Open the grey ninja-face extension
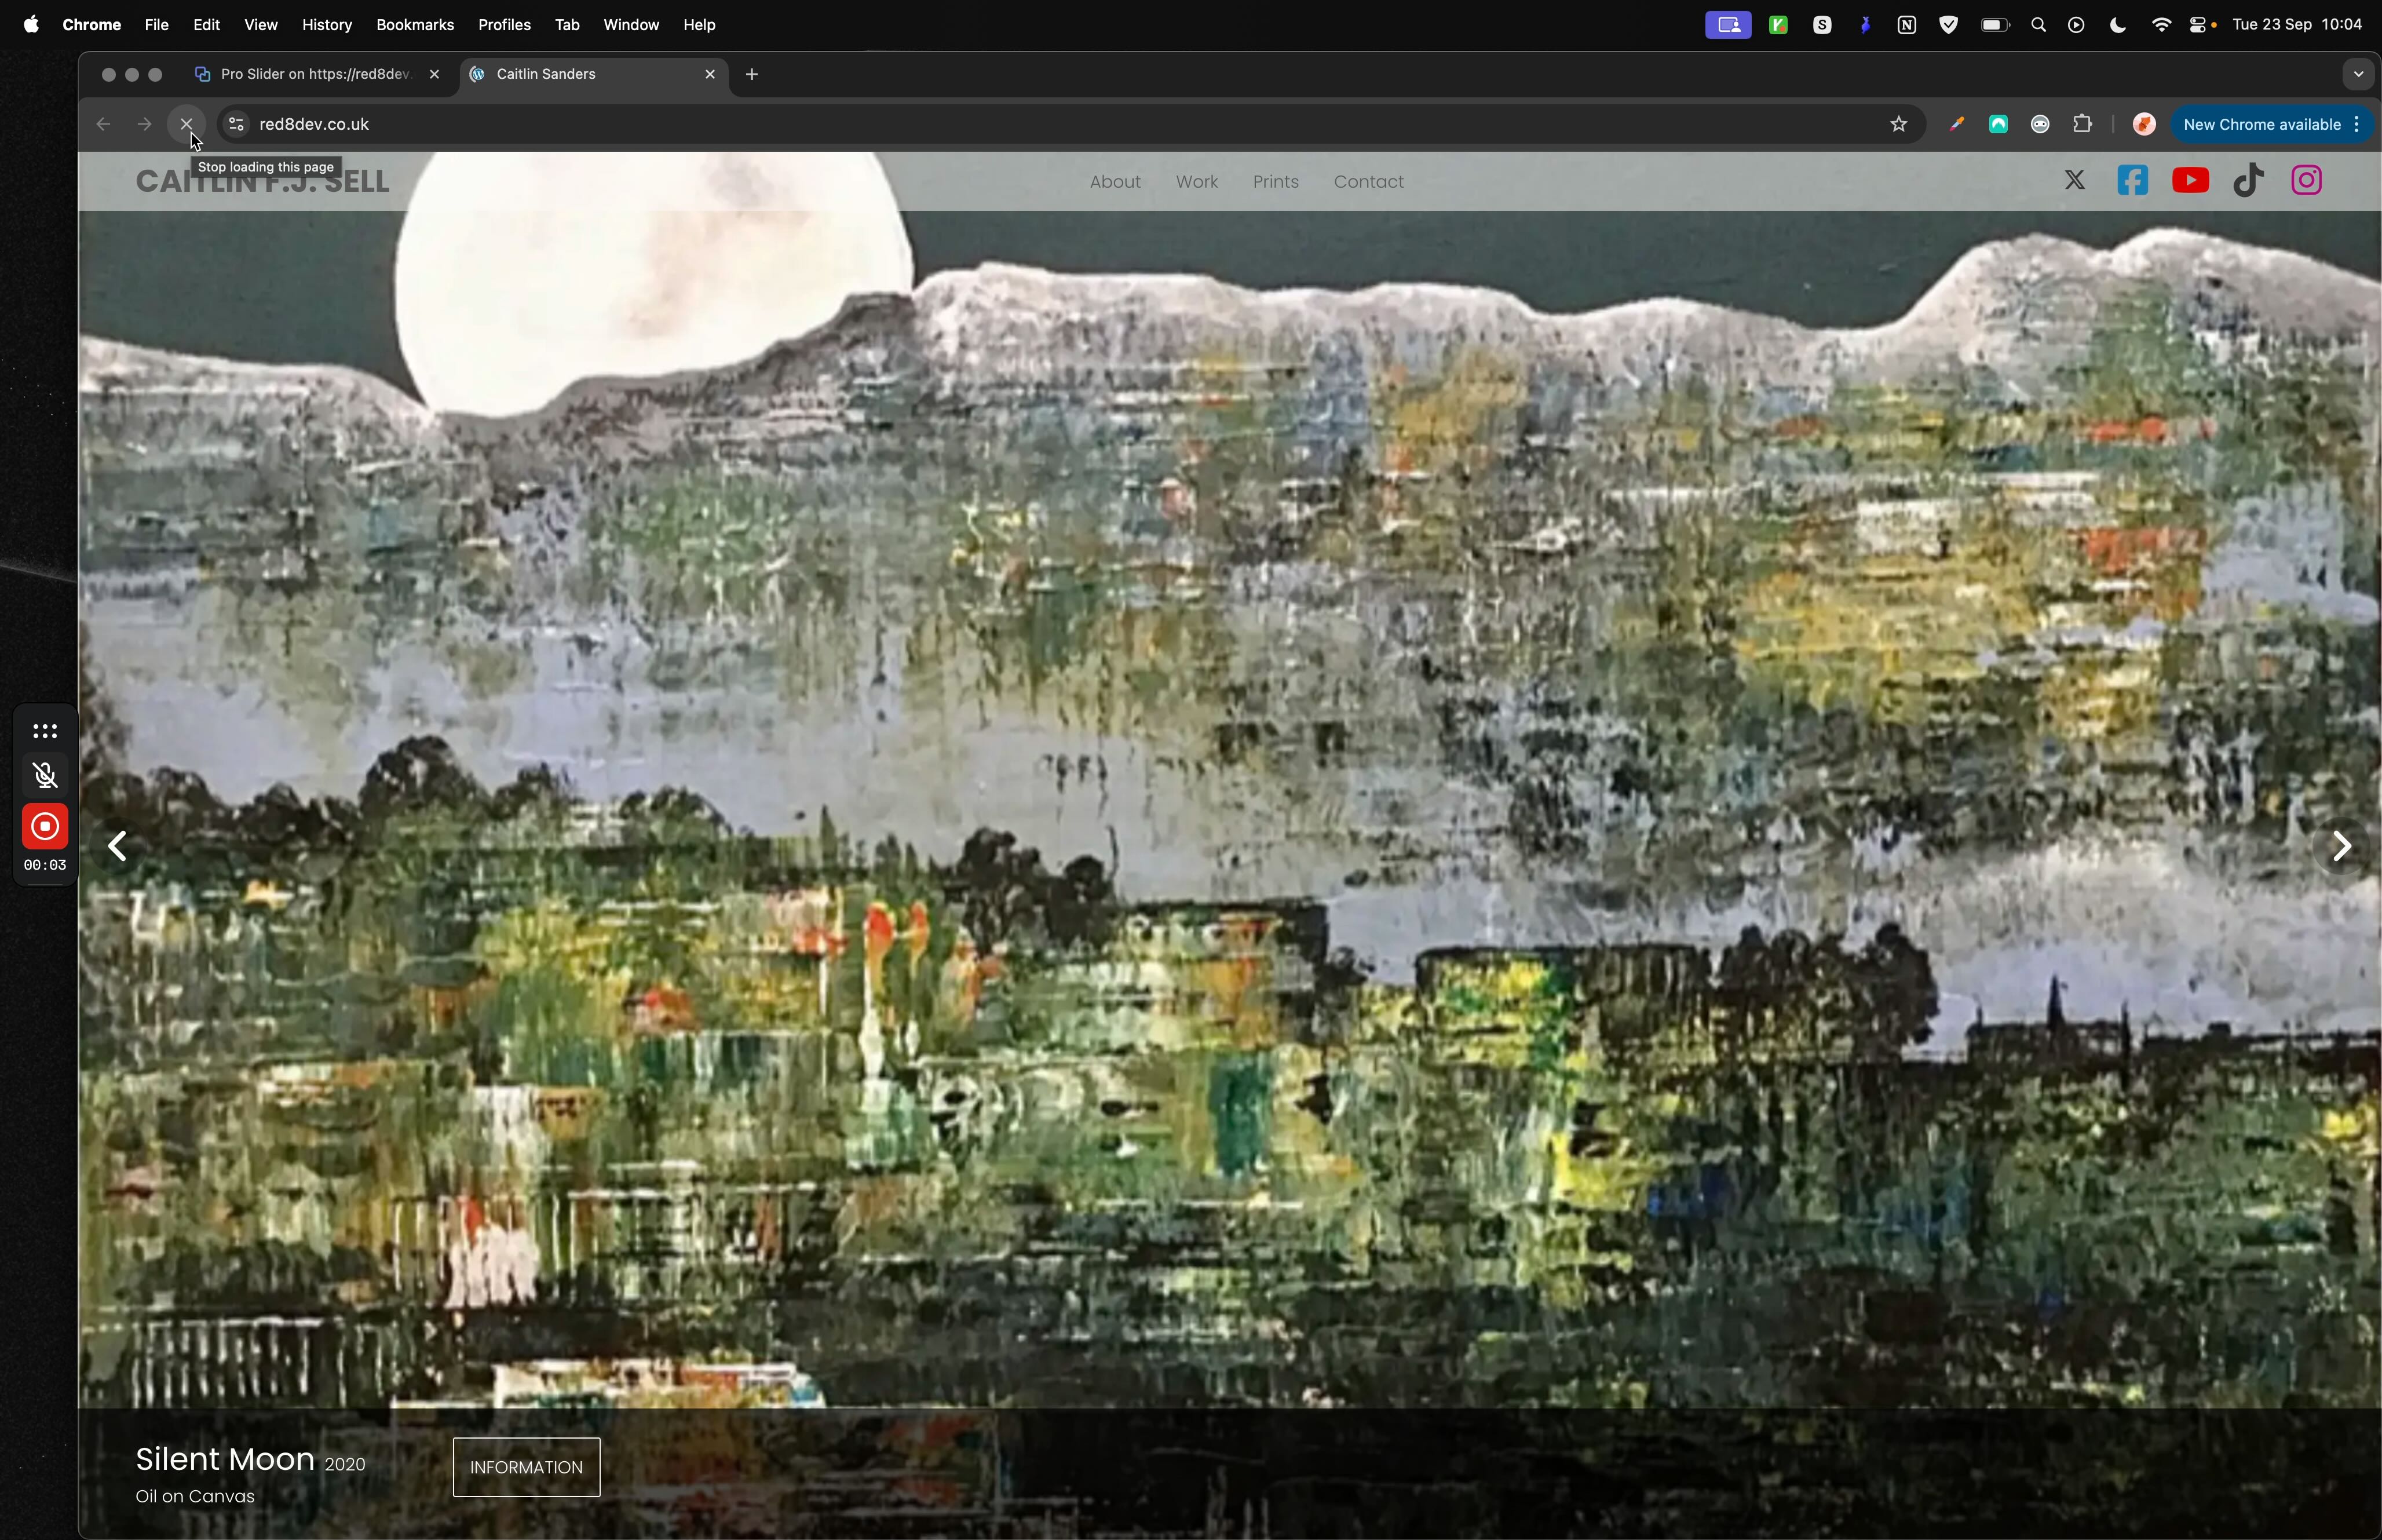Viewport: 2382px width, 1540px height. [x=2041, y=124]
